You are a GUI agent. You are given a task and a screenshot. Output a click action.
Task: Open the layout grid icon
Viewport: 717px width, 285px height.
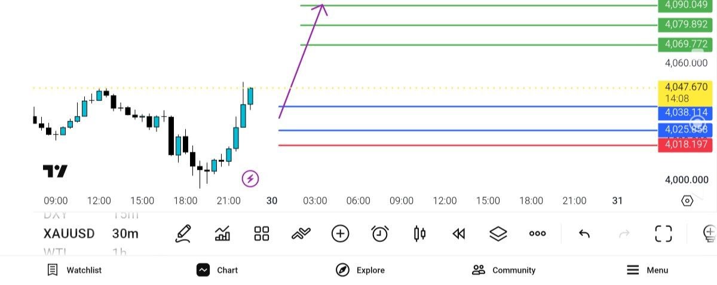262,234
